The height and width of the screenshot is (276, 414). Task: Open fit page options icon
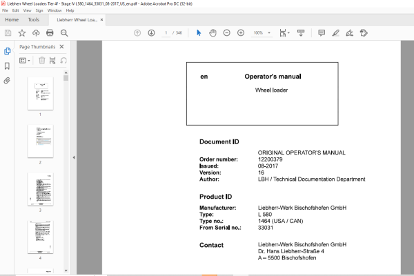point(284,33)
